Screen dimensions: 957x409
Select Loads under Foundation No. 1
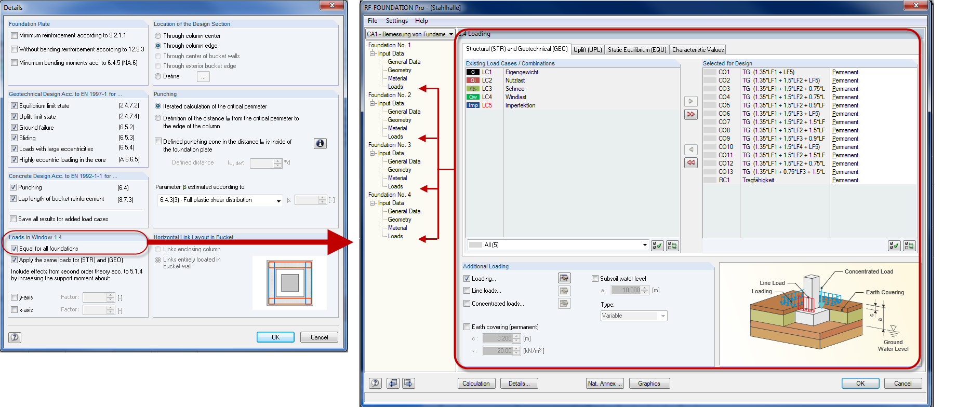[x=395, y=87]
